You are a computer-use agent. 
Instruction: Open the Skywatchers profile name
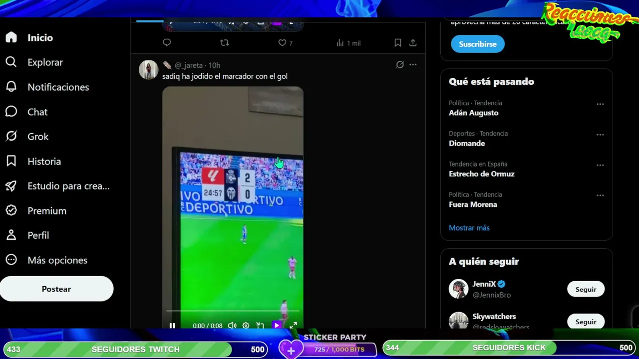pyautogui.click(x=494, y=317)
